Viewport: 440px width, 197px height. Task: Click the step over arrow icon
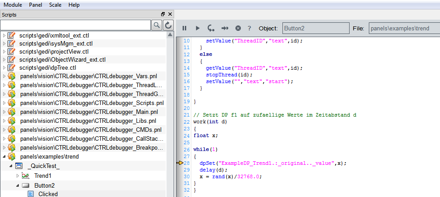(x=225, y=28)
